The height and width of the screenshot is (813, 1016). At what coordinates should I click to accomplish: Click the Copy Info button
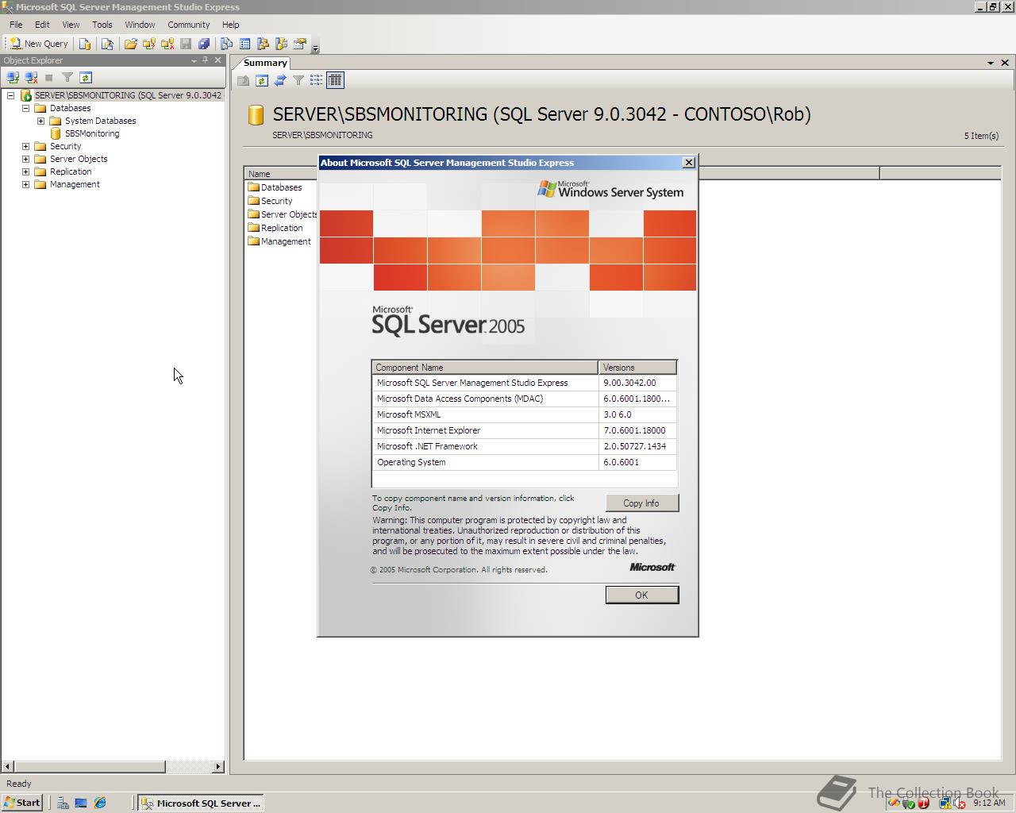coord(641,503)
